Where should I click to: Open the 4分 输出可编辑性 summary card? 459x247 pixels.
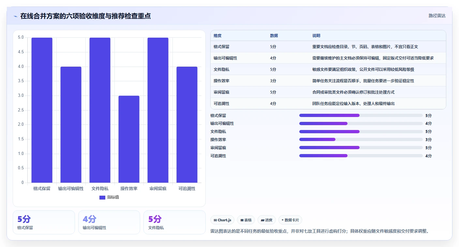[x=109, y=222]
